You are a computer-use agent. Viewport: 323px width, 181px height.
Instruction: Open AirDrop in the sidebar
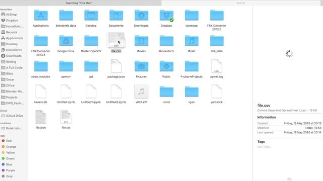9,15
